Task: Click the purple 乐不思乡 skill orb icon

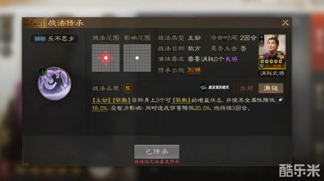Action: (x=55, y=84)
